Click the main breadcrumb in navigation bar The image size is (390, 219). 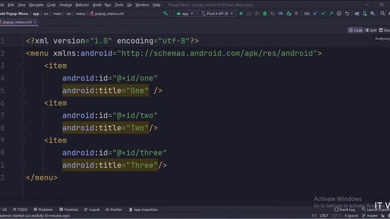(x=57, y=13)
